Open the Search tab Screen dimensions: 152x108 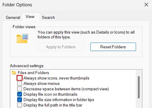click(x=48, y=17)
